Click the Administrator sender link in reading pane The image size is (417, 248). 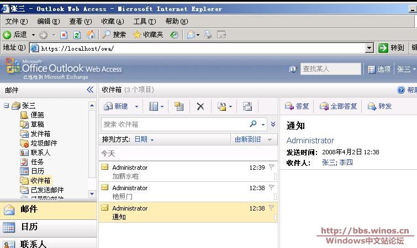[x=310, y=141]
